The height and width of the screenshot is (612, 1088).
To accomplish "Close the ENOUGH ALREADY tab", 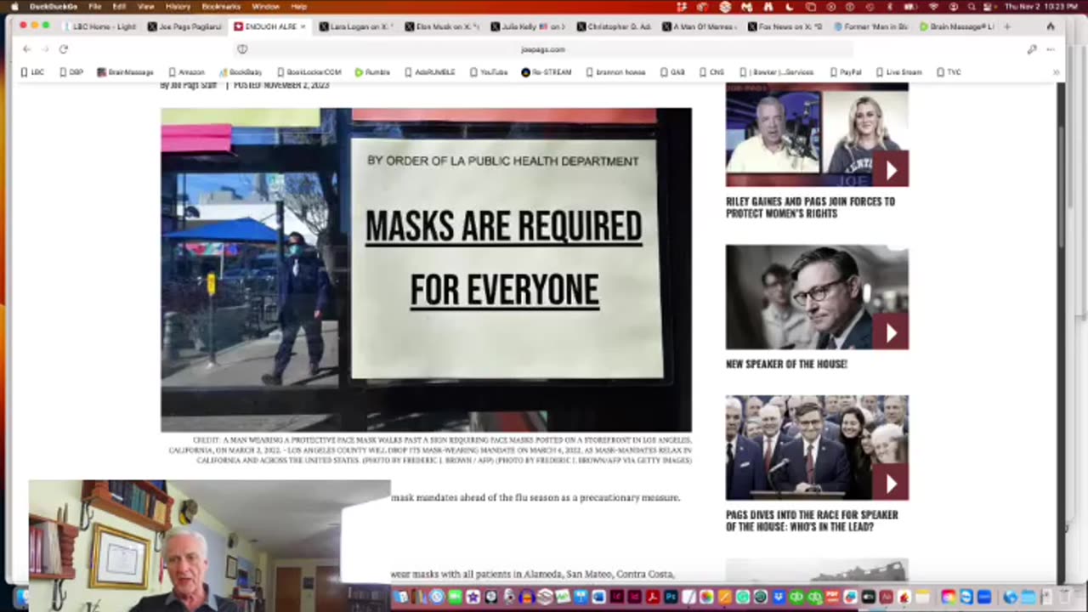I will 303,26.
